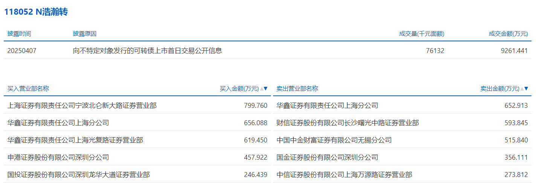536x183 pixels.
Task: Click descending sort arrow for 卖出金额
Action: (x=526, y=89)
